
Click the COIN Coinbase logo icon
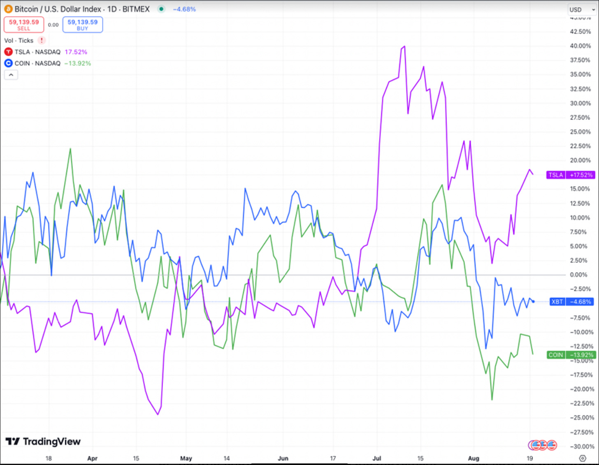8,63
